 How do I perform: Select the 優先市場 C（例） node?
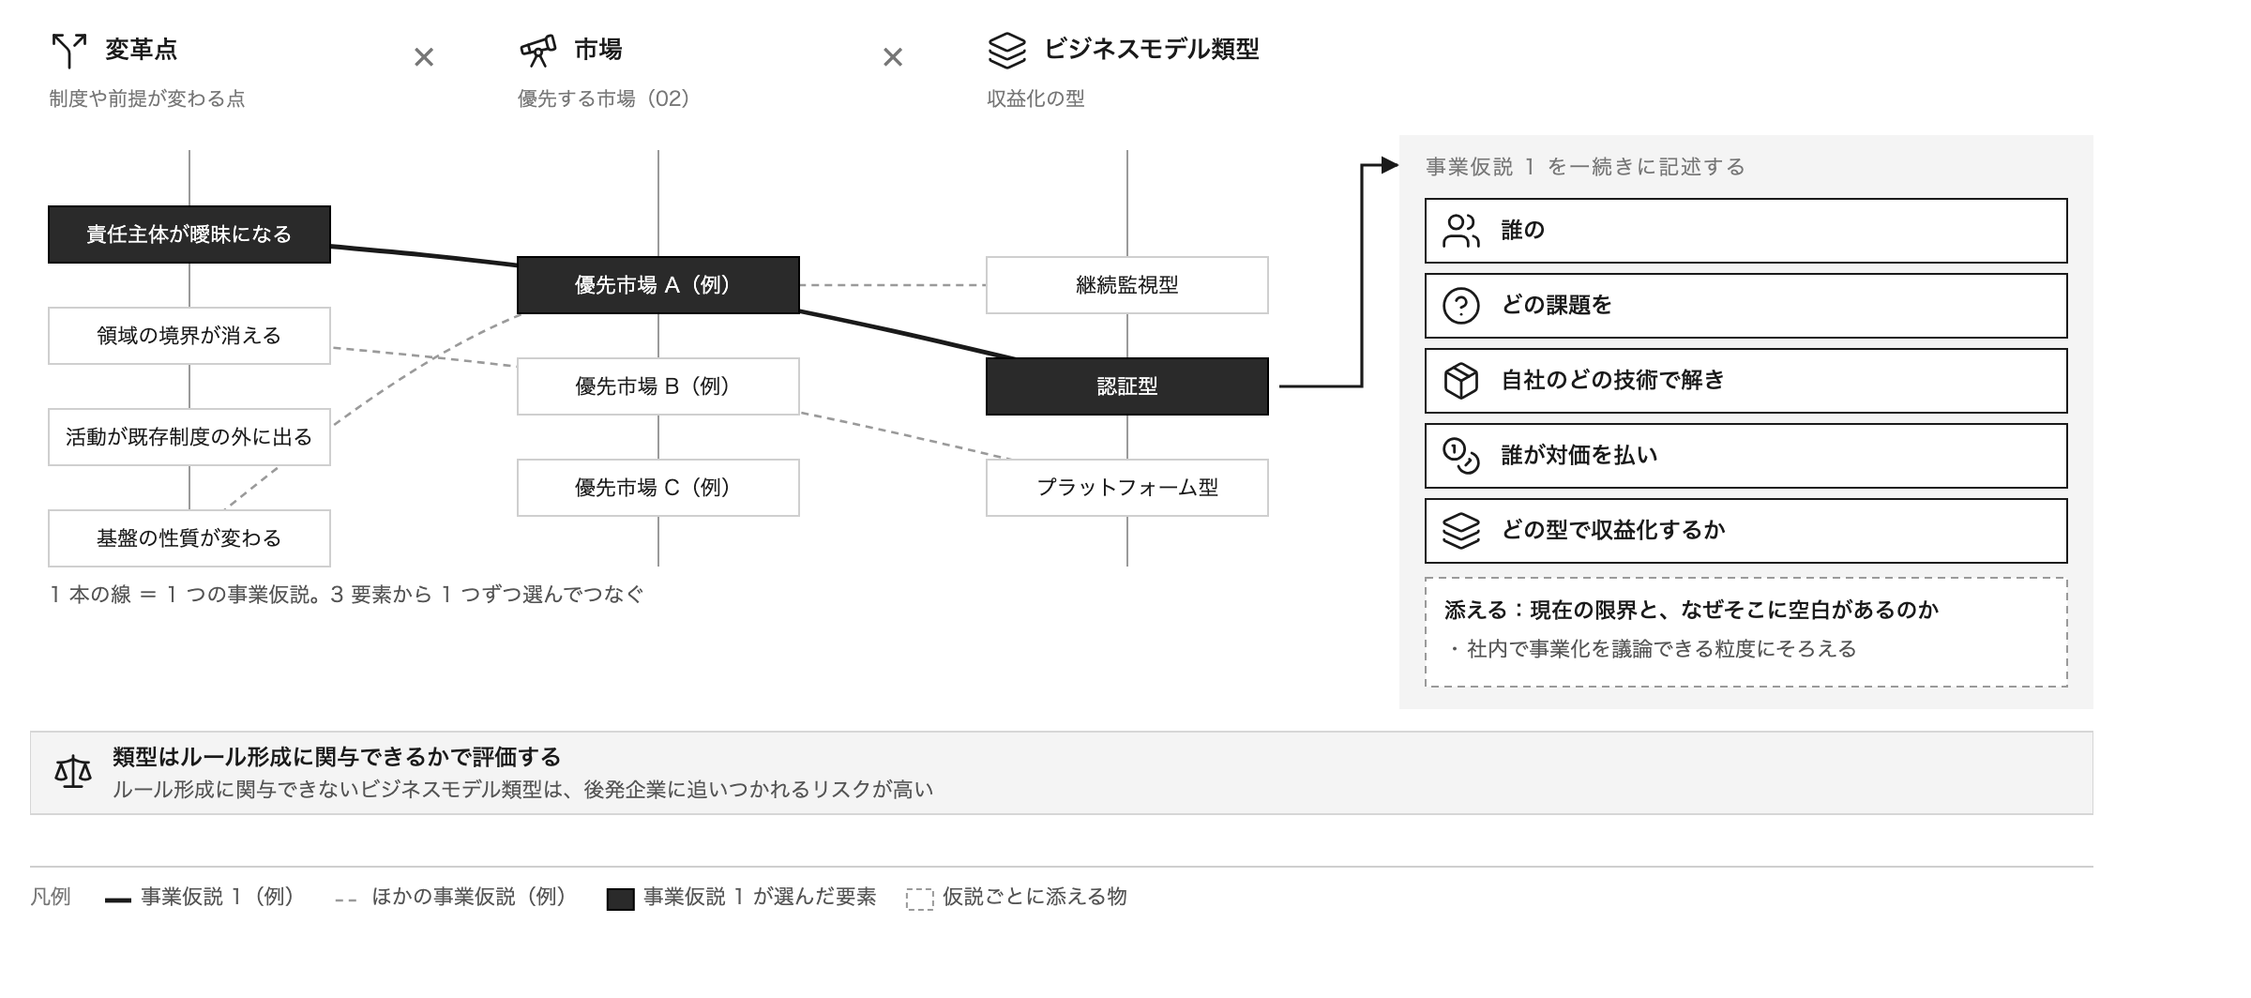(658, 488)
